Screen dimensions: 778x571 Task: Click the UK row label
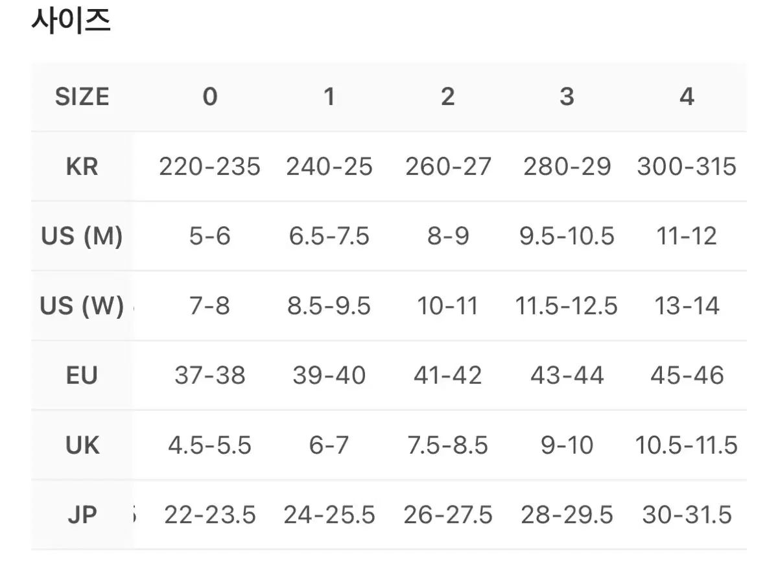(x=82, y=445)
